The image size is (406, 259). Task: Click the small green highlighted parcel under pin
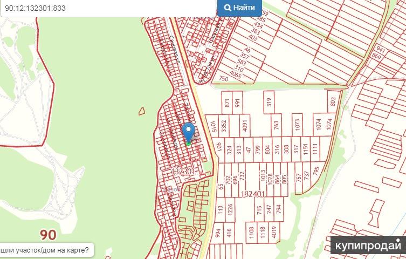point(189,143)
